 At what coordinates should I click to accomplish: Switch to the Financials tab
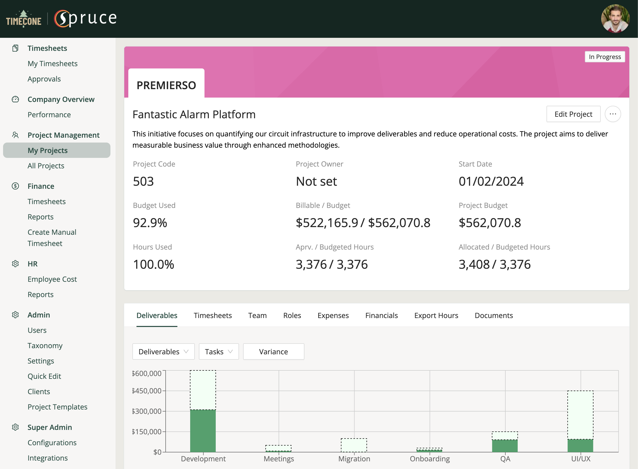tap(381, 315)
